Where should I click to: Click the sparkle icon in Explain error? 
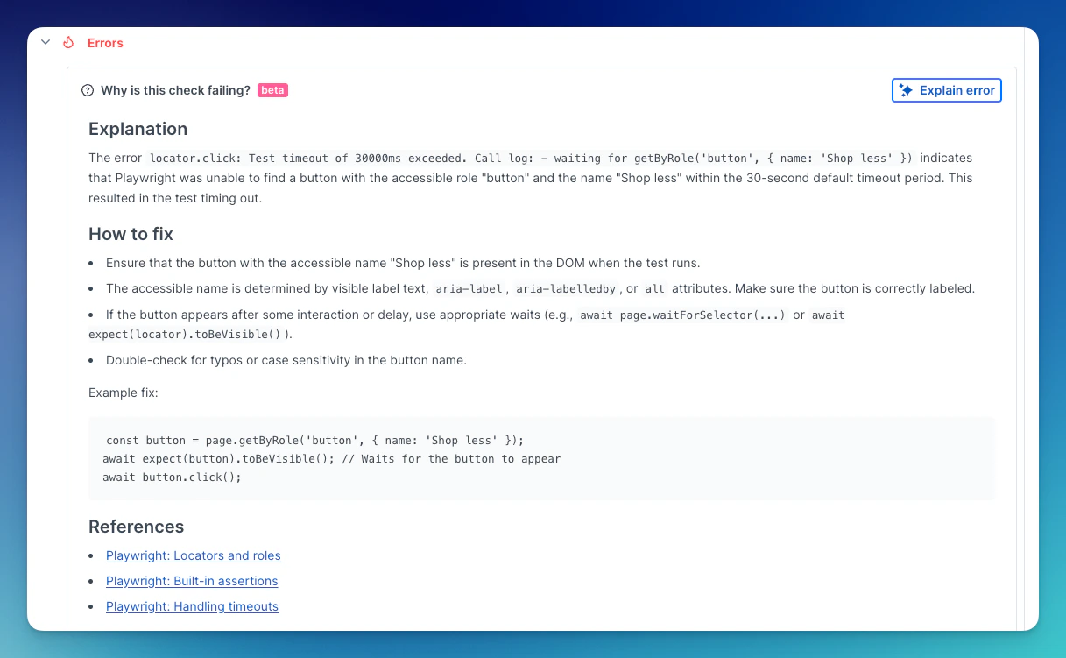[907, 90]
